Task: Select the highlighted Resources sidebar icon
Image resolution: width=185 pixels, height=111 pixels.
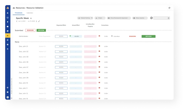Action: click(x=8, y=35)
